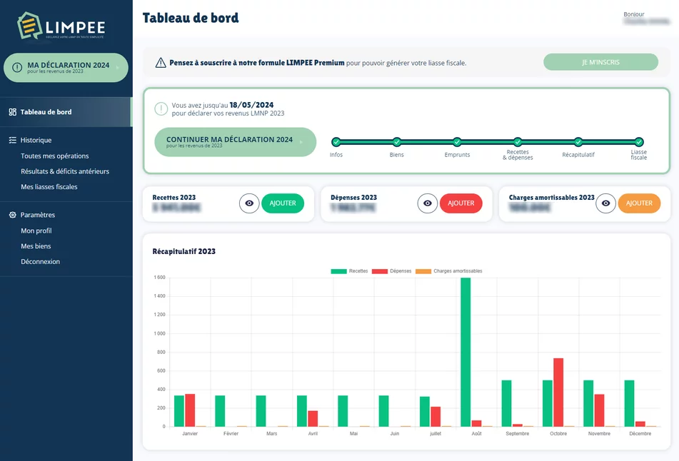Click Continuer ma déclaration 2024 button
This screenshot has width=679, height=461.
(x=235, y=142)
